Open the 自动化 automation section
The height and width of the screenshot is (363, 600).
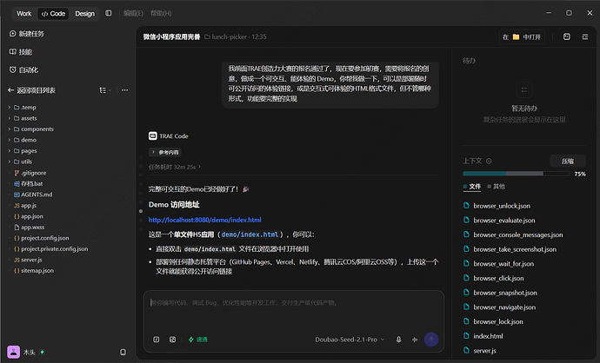[x=23, y=70]
